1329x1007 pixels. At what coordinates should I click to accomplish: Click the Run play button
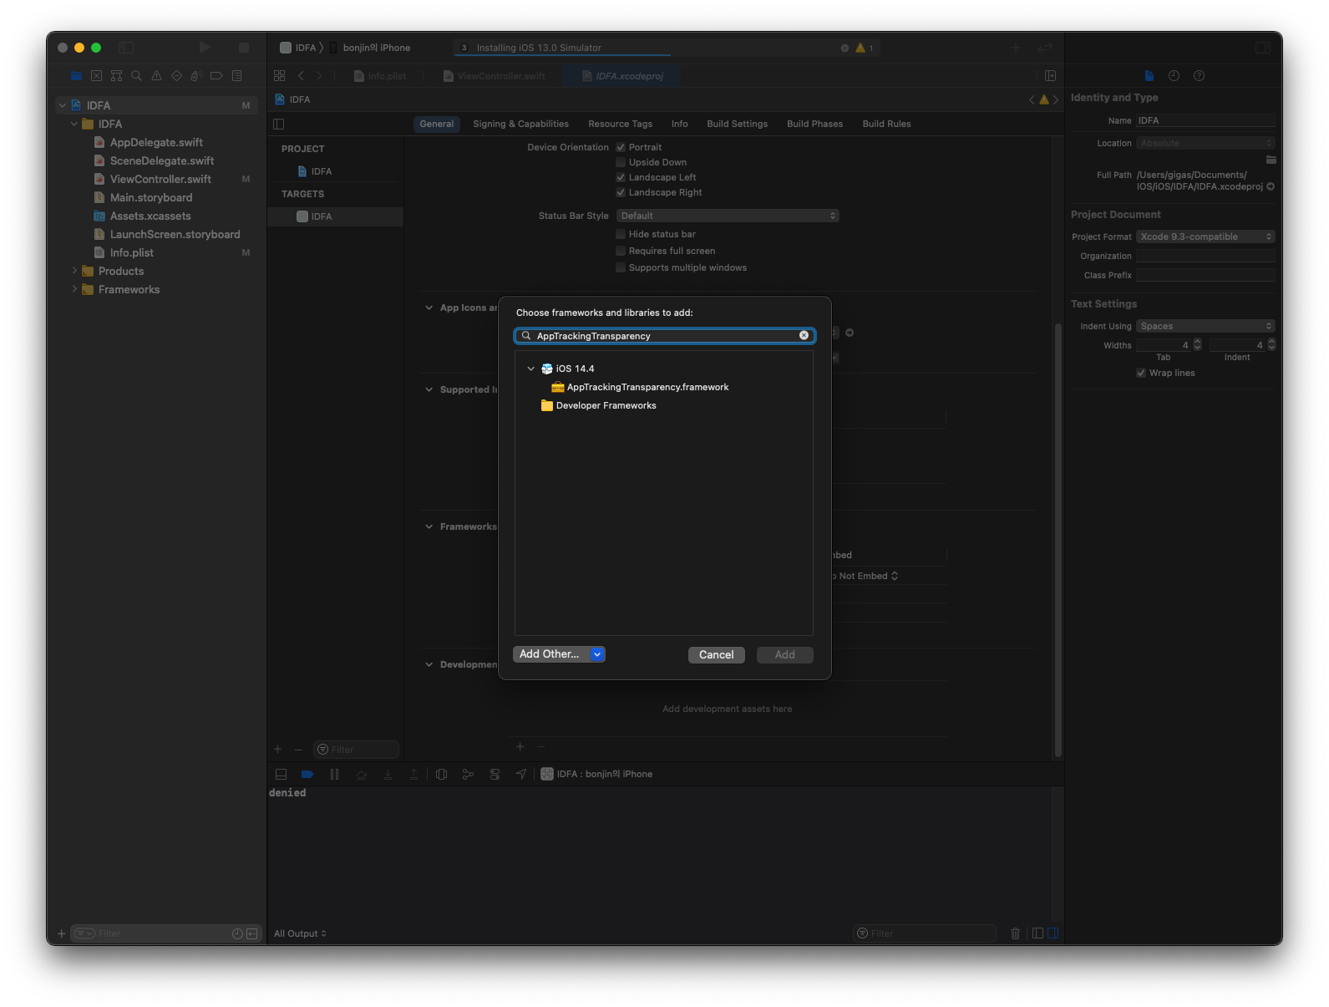(205, 48)
